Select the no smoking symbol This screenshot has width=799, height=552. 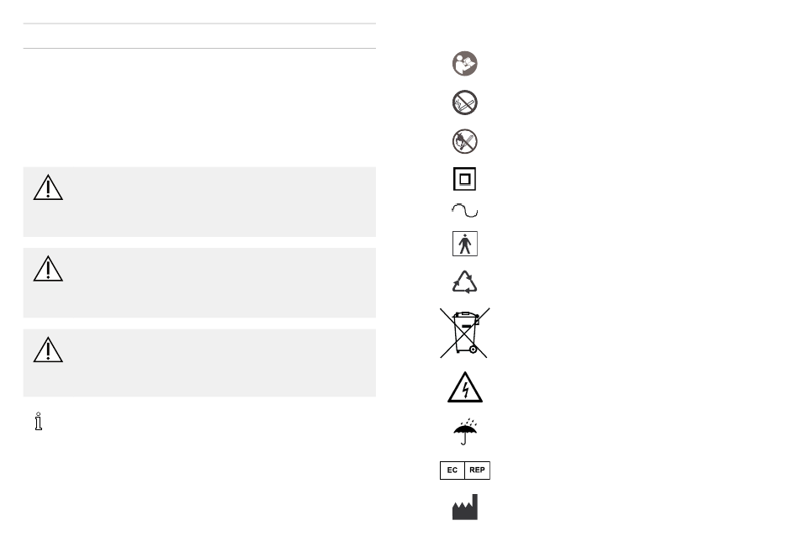465,103
